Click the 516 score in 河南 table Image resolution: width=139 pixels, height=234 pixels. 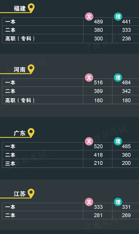click(x=98, y=83)
